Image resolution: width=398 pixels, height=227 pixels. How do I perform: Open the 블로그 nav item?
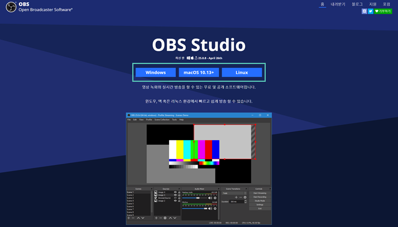click(x=357, y=4)
